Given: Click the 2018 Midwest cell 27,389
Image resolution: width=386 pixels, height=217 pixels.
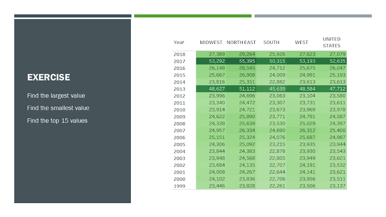Looking at the screenshot, I should click(211, 54).
